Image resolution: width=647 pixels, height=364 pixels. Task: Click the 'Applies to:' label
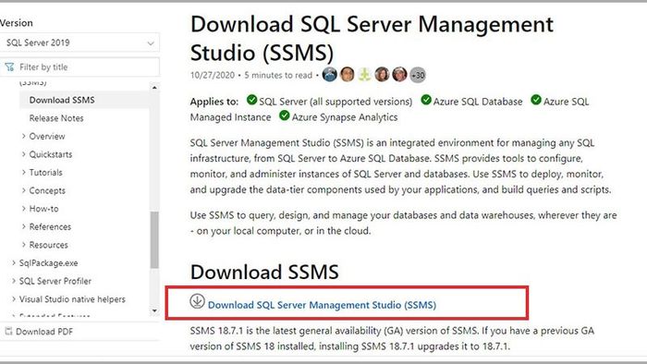214,102
